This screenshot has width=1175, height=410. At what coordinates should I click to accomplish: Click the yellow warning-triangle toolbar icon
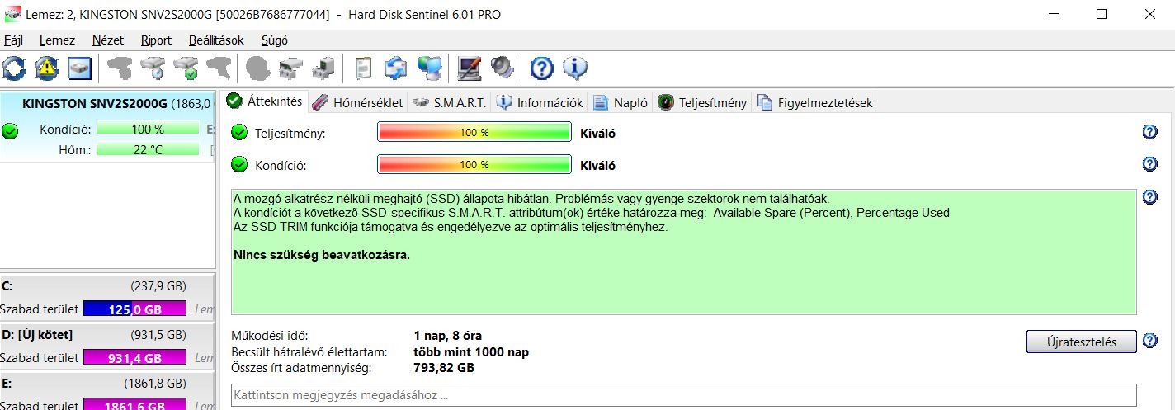(x=47, y=68)
